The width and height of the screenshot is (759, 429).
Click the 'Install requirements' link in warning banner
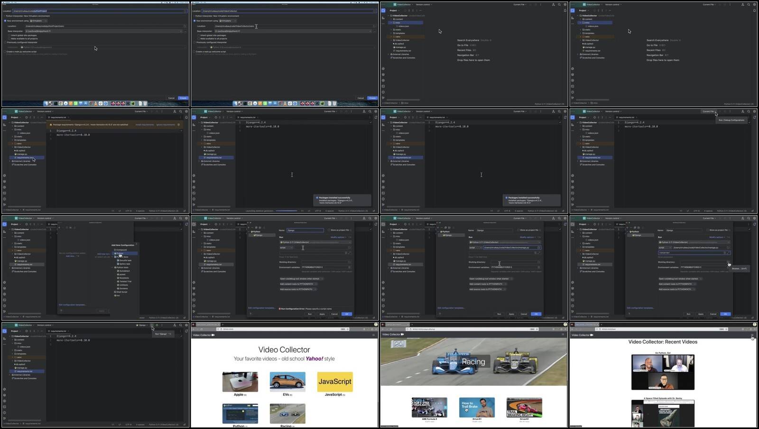point(144,125)
